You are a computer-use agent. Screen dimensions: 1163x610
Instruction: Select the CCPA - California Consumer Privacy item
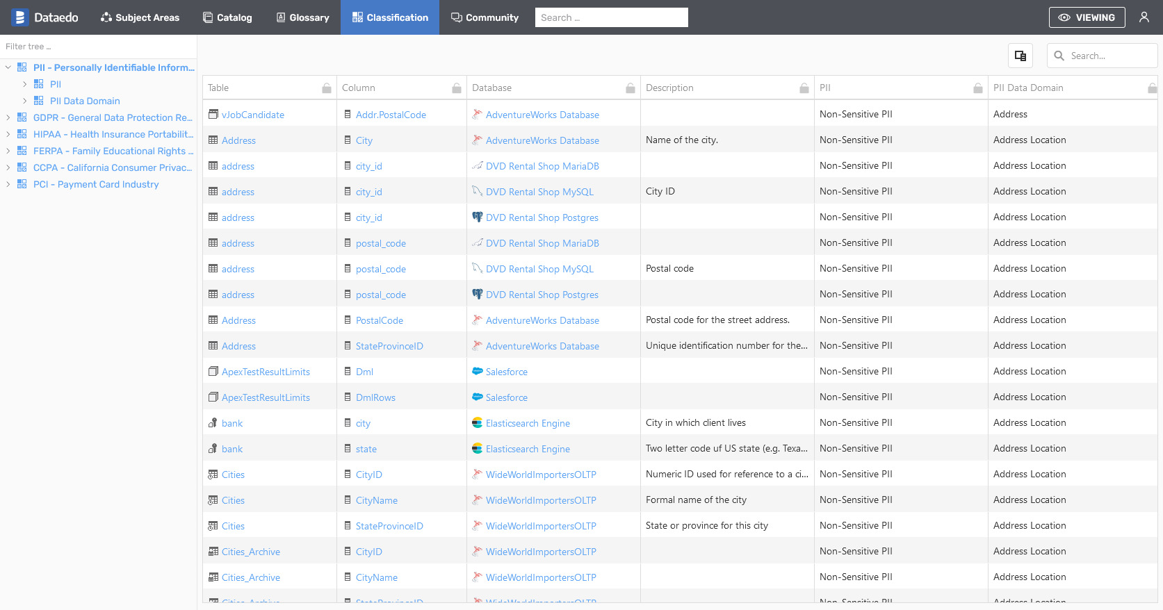coord(112,167)
